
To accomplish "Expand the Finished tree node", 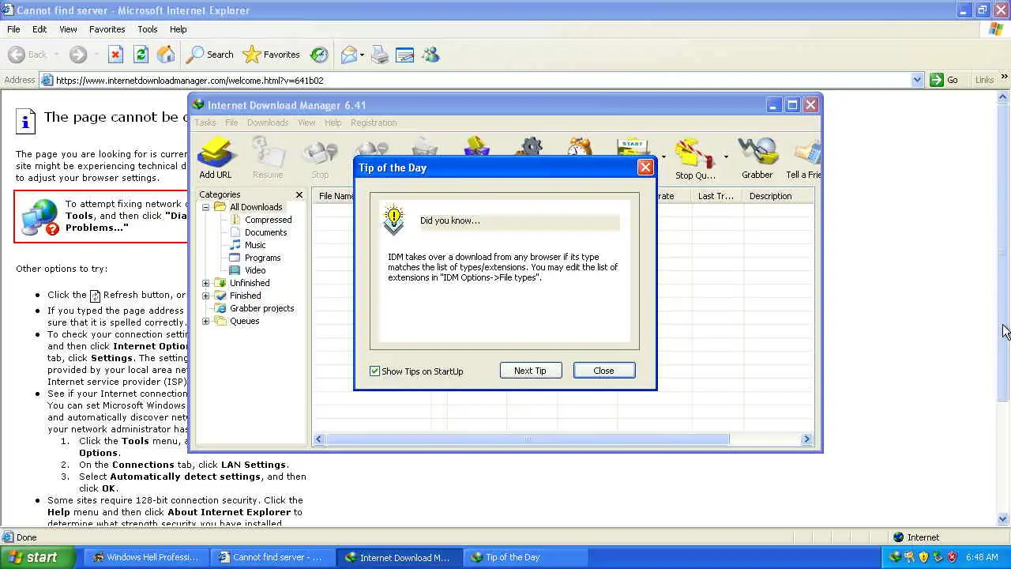I will pyautogui.click(x=206, y=296).
